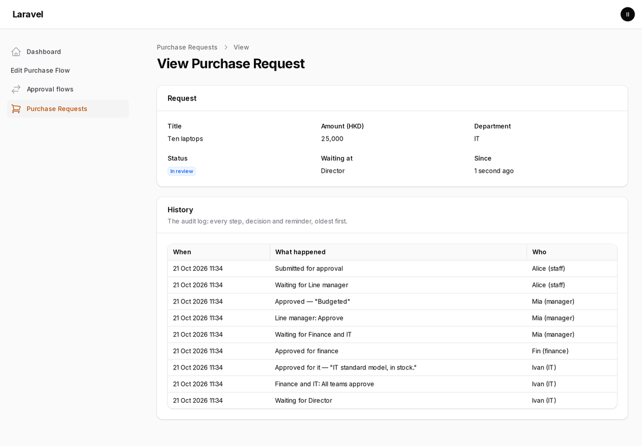Click 'Line manager: Approve' entry
Screen dimensions: 642x446
pyautogui.click(x=309, y=318)
